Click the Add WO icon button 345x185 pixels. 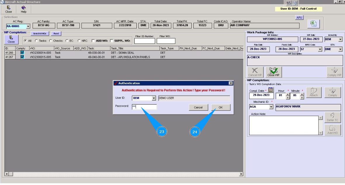pos(332,130)
